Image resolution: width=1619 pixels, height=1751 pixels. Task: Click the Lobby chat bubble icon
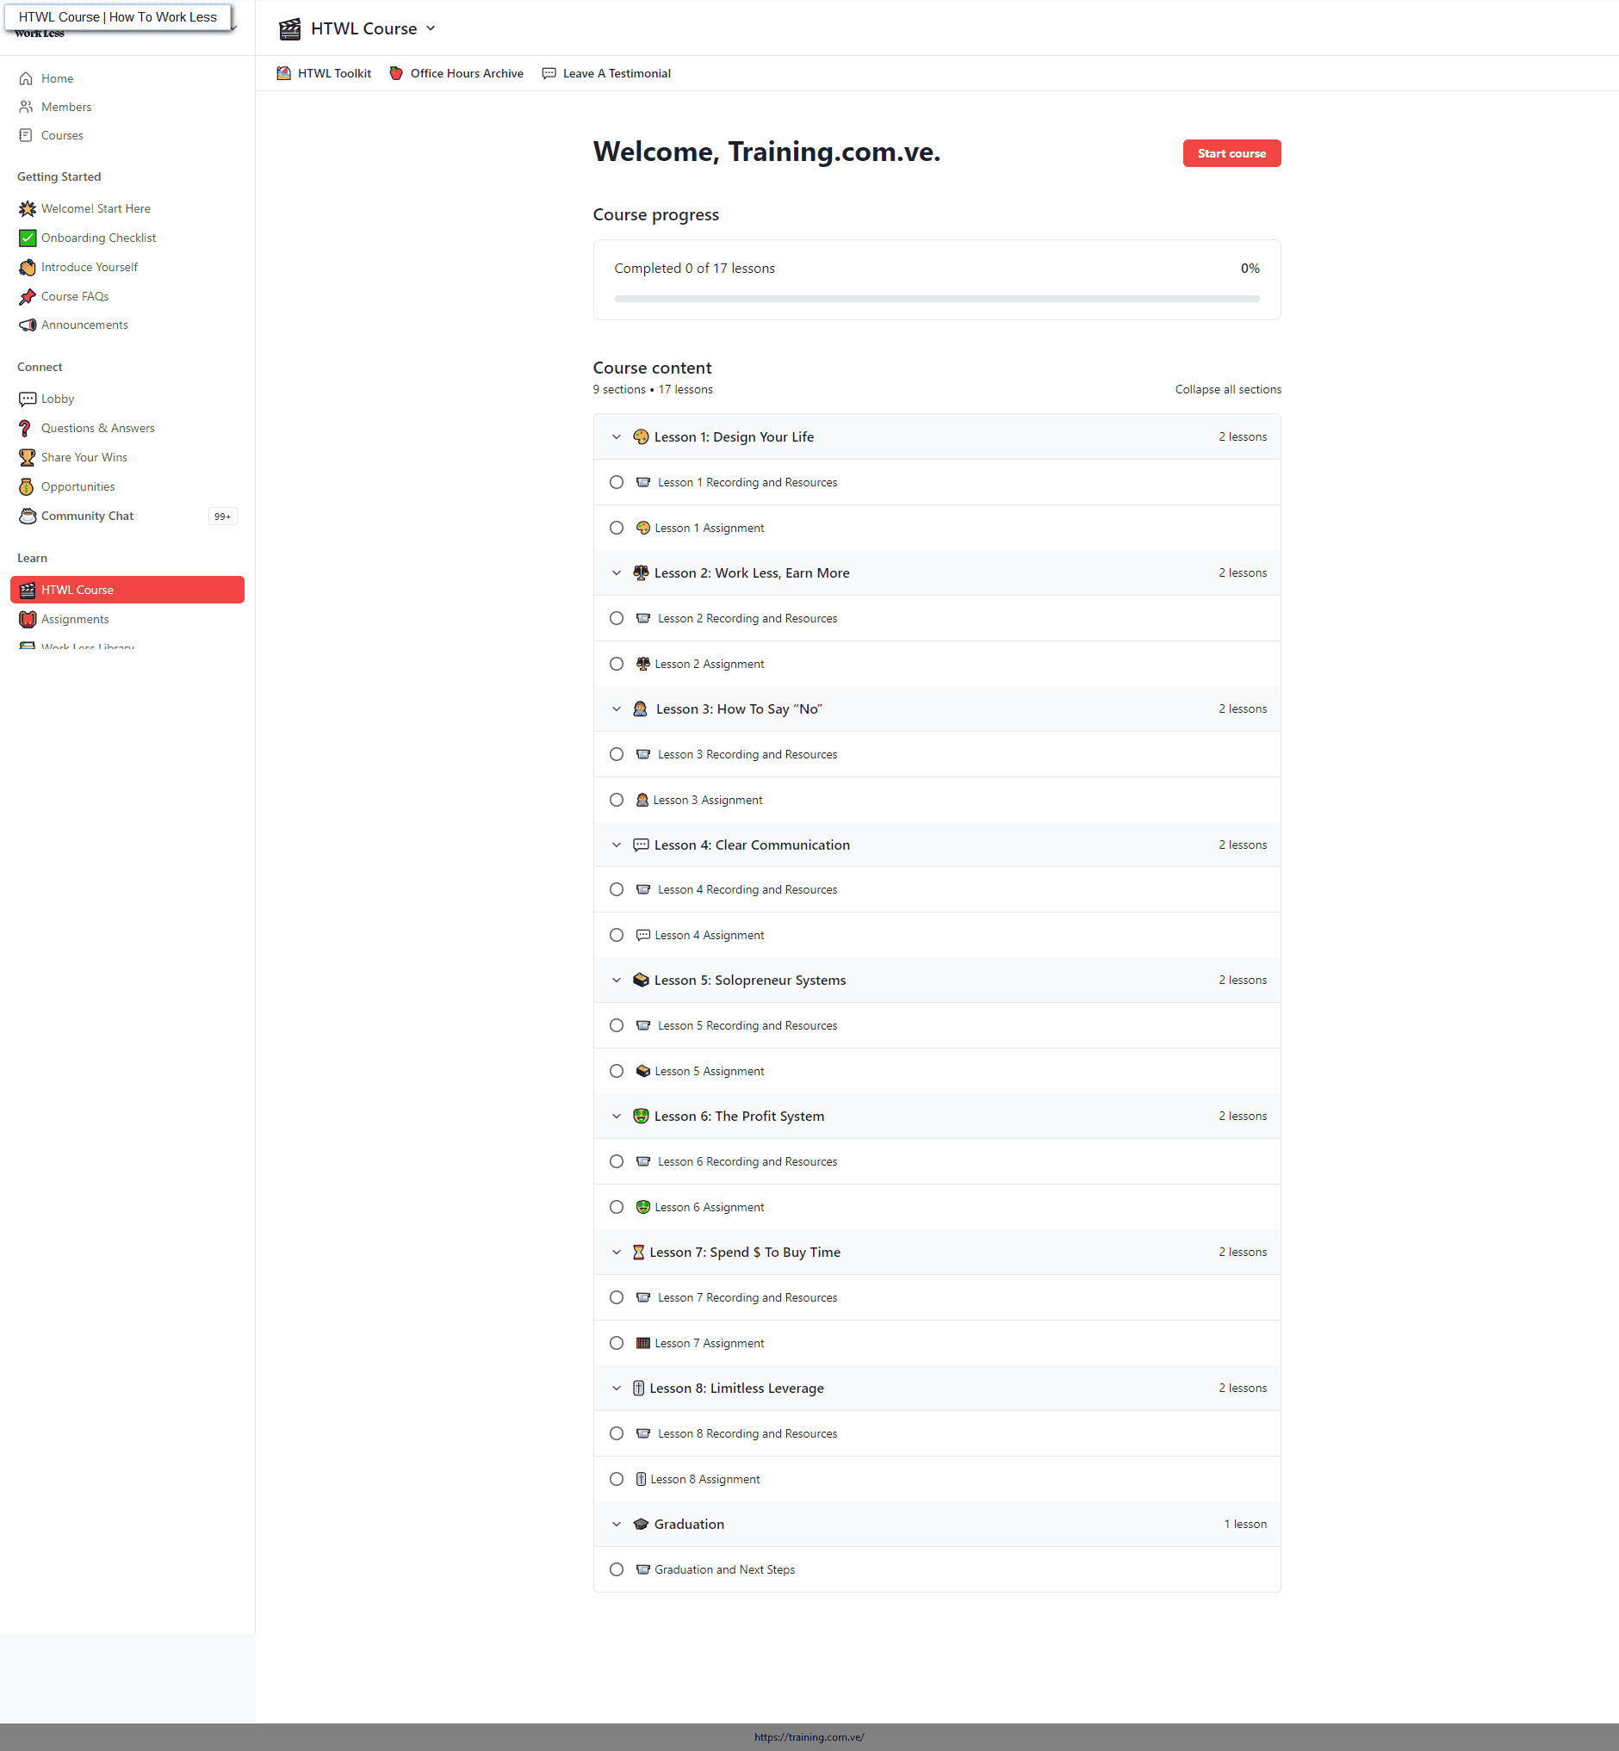click(28, 399)
